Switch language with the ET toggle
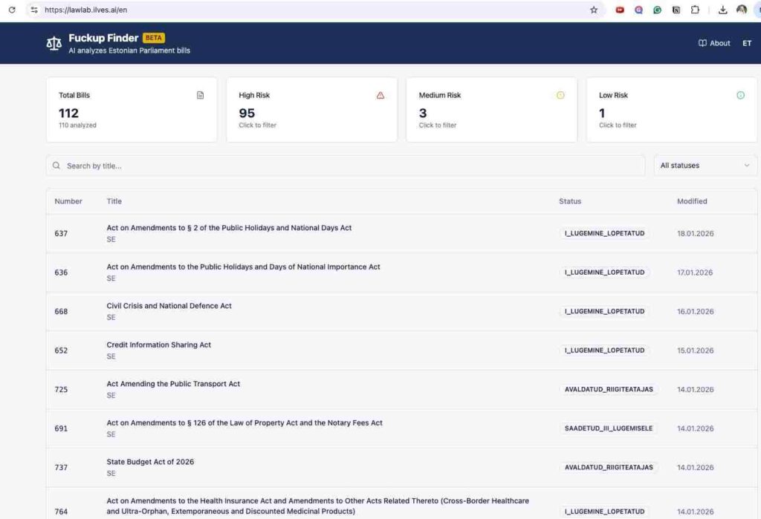This screenshot has height=519, width=761. [x=747, y=43]
